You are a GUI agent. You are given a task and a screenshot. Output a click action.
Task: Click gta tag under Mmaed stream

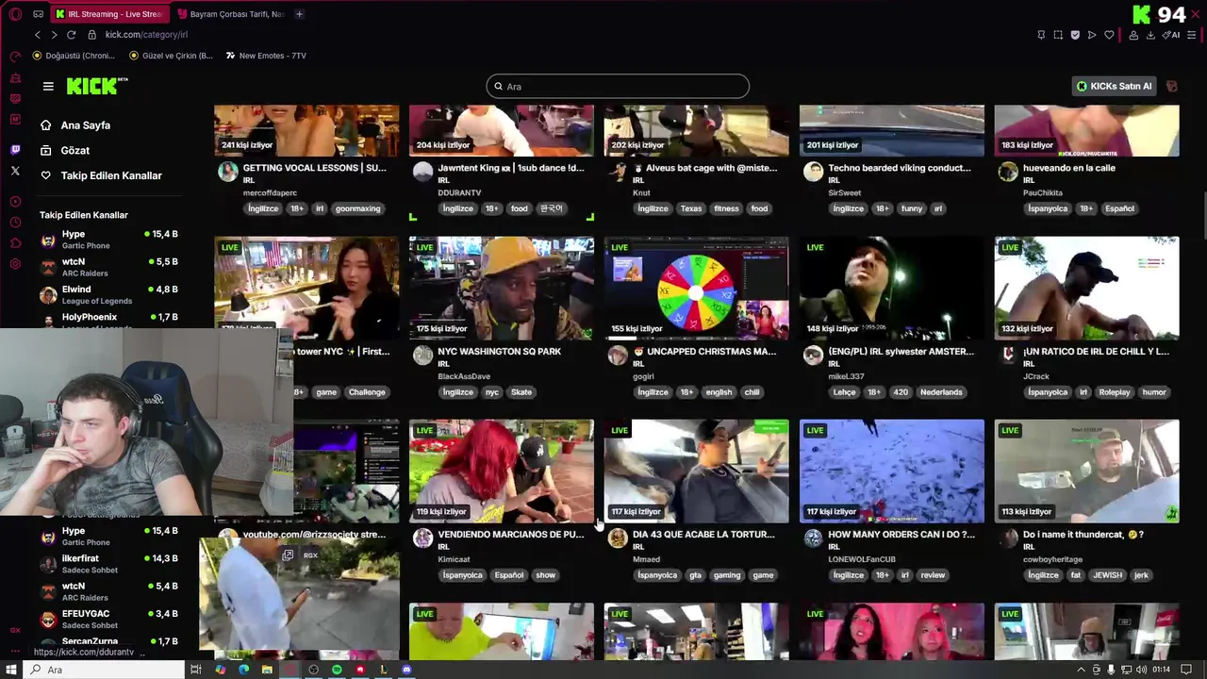coord(695,575)
